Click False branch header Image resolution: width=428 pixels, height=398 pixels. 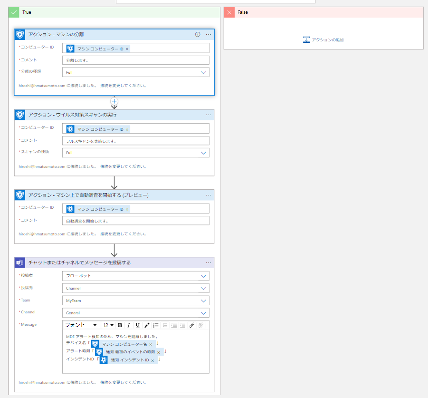(323, 12)
